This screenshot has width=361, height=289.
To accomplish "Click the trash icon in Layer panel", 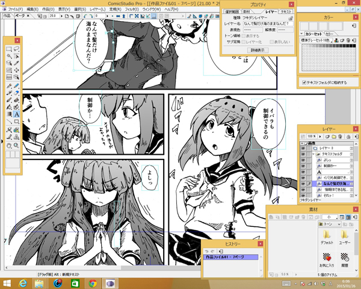I will [341, 137].
